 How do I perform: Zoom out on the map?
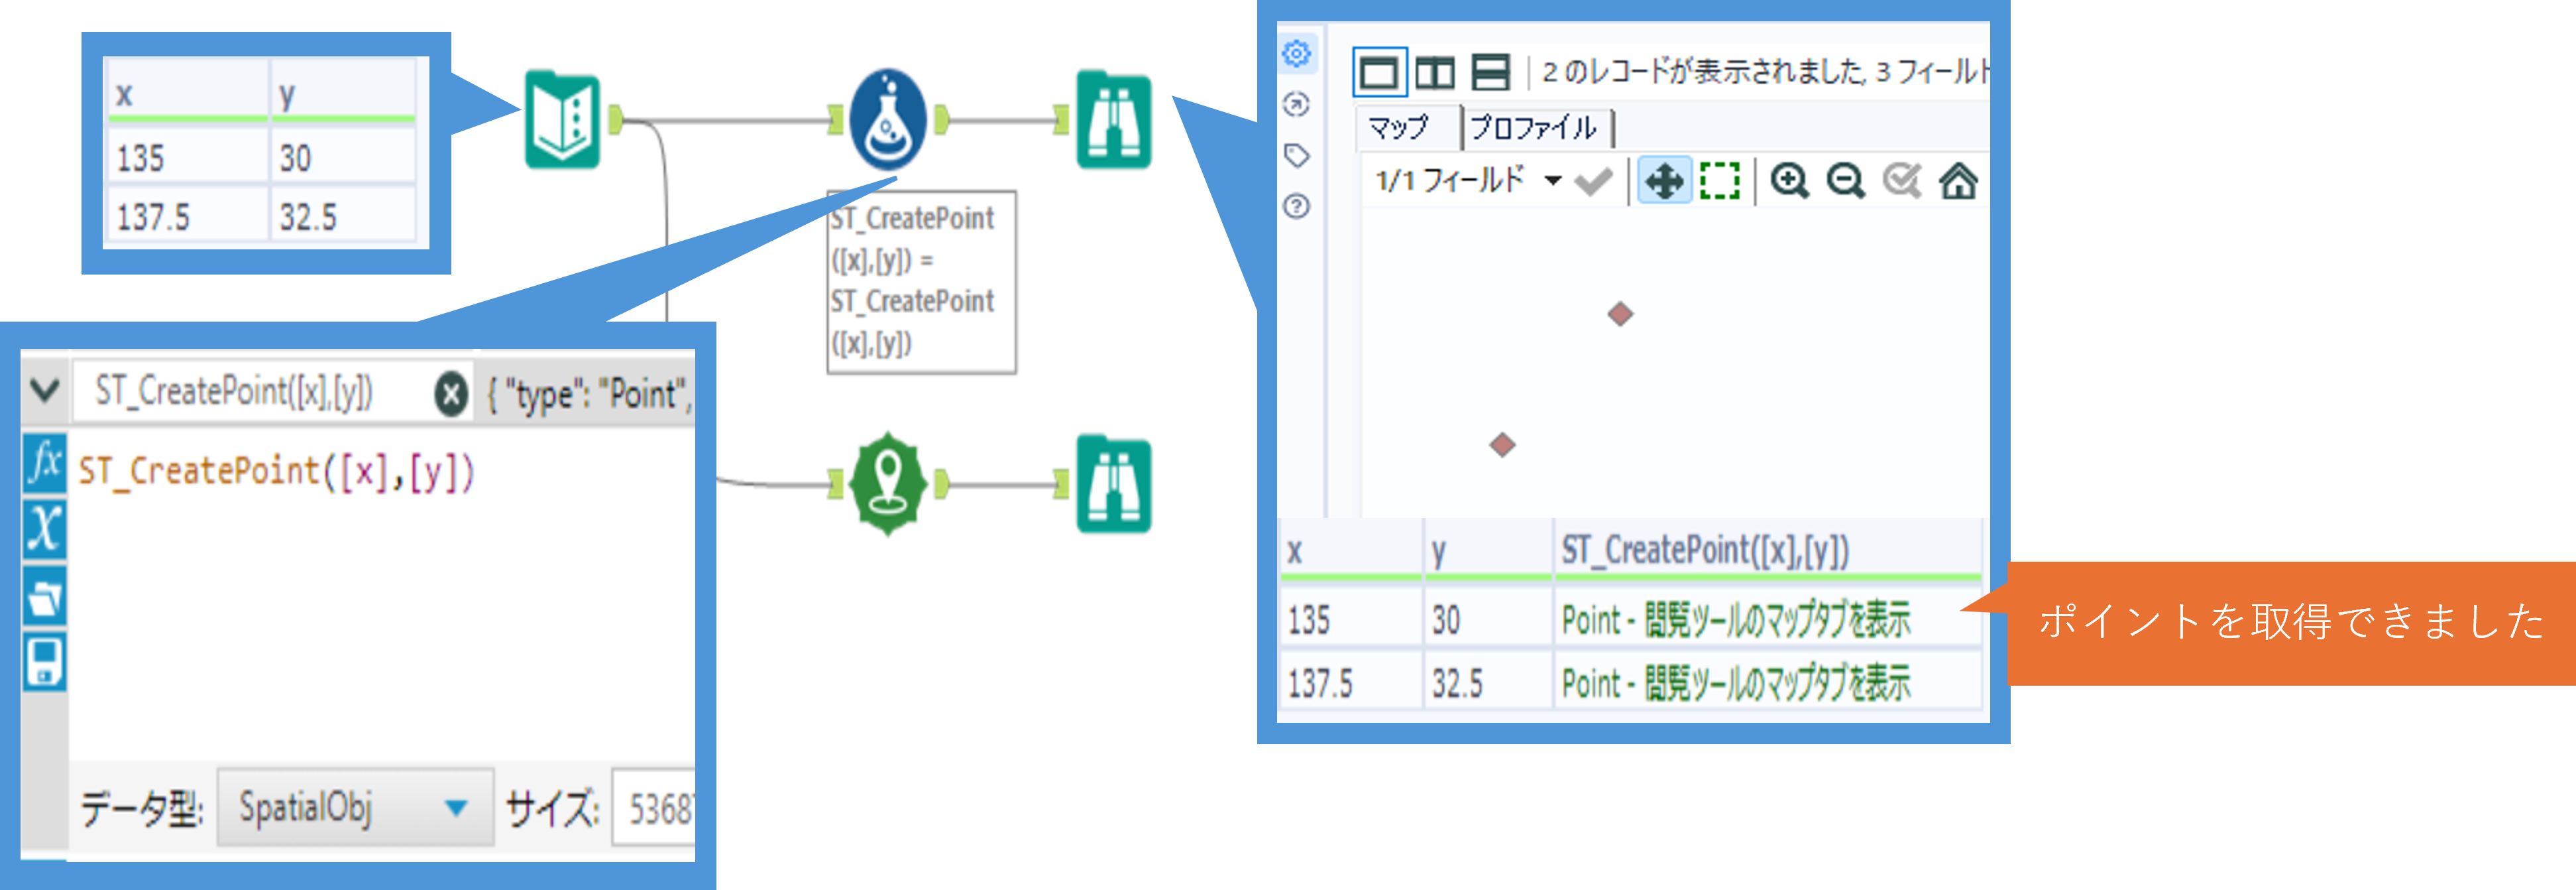click(x=1845, y=181)
